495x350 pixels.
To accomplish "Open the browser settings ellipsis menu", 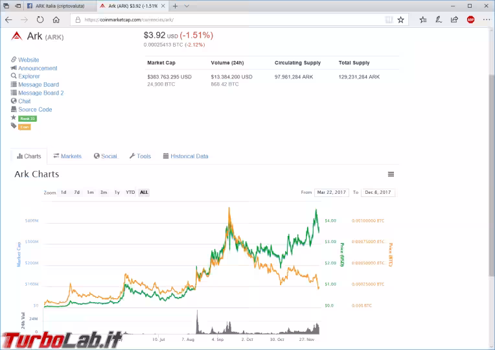I will [x=487, y=20].
